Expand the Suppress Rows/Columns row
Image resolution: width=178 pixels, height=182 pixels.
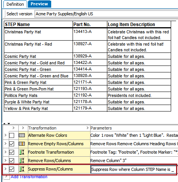pyautogui.click(x=5, y=169)
